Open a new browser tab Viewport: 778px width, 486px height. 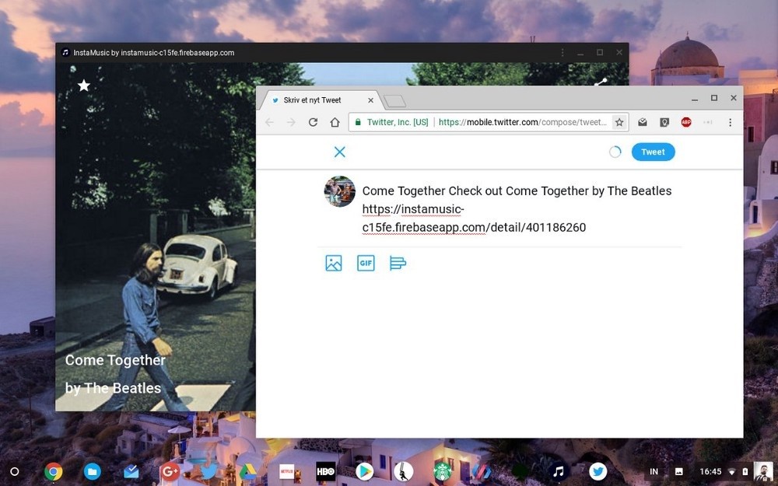click(395, 101)
